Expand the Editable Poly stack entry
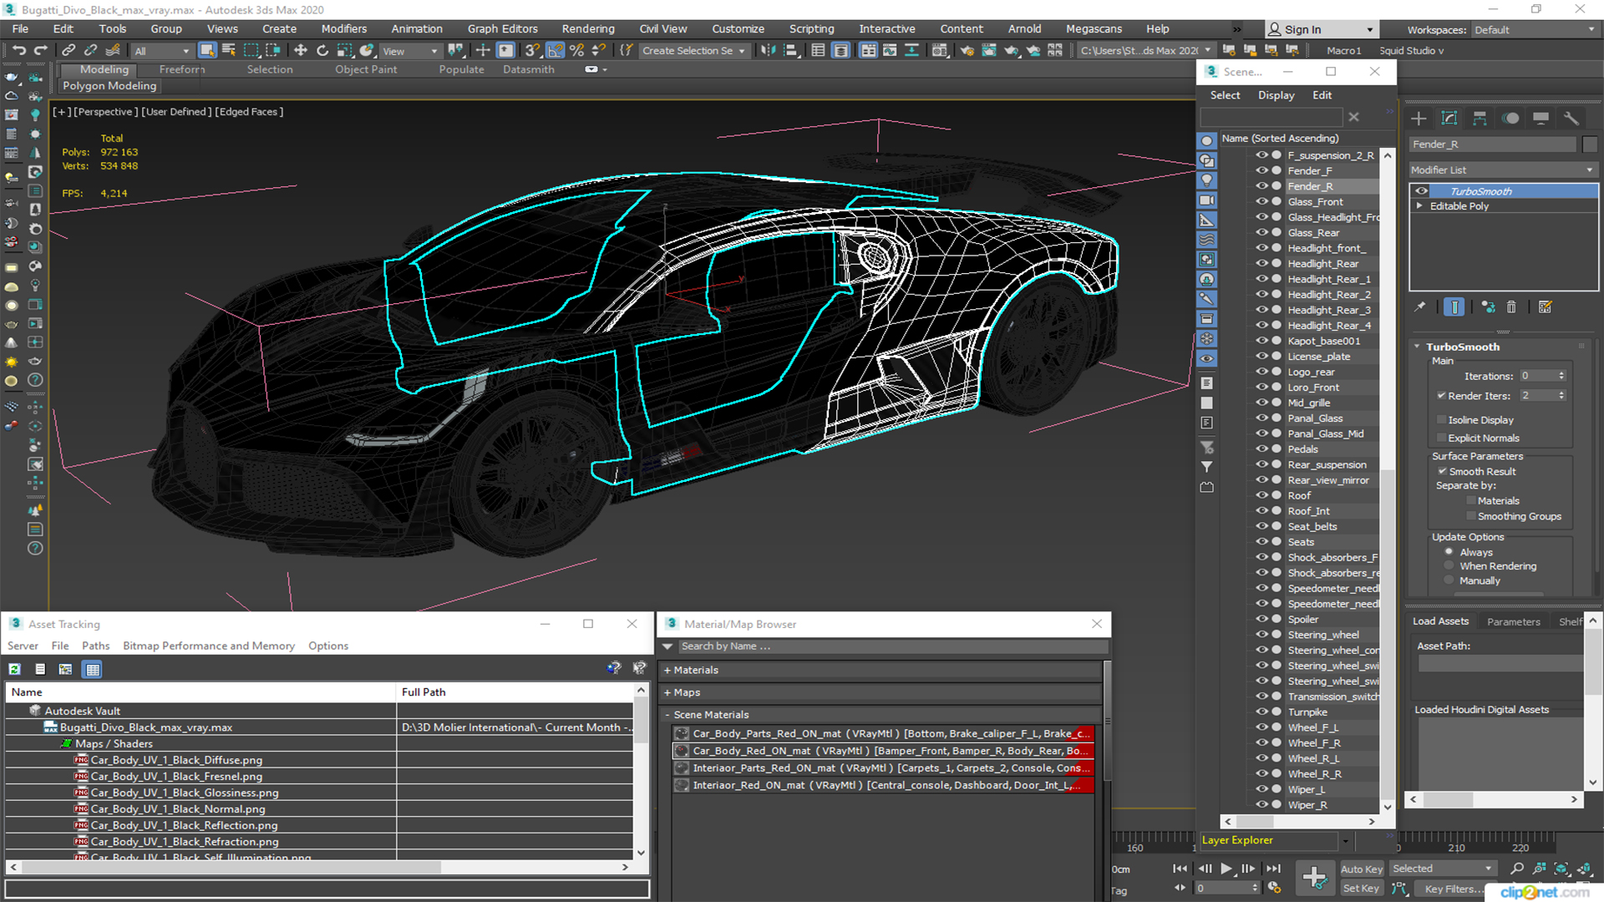1604x902 pixels. [1419, 206]
